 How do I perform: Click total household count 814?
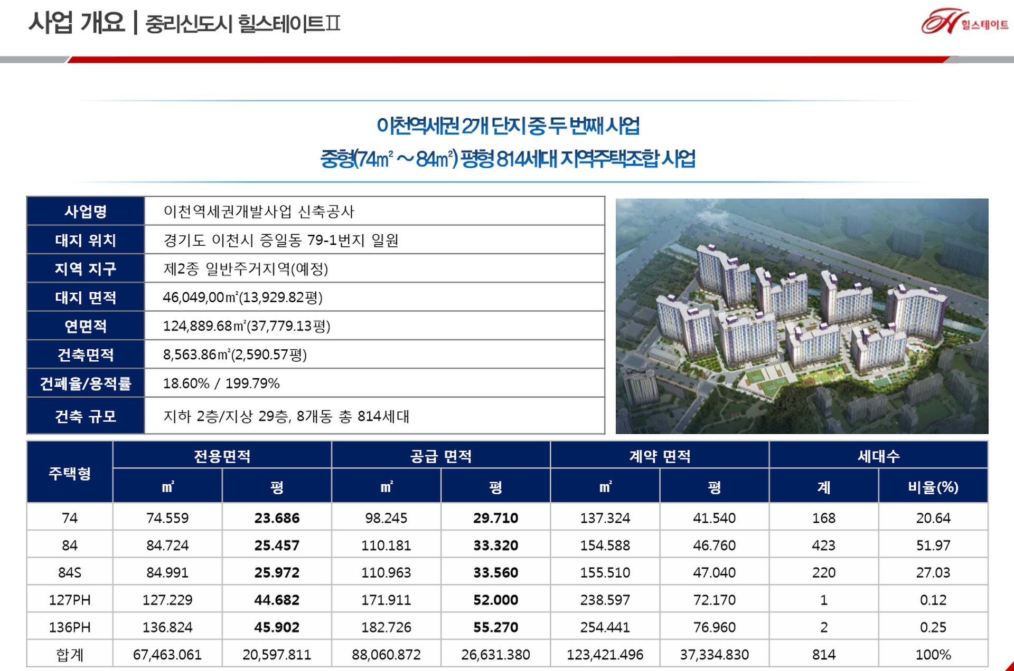pos(824,655)
